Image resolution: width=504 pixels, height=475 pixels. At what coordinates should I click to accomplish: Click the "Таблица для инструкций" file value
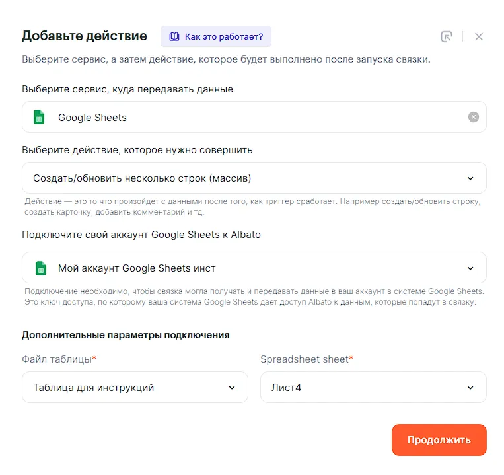94,388
